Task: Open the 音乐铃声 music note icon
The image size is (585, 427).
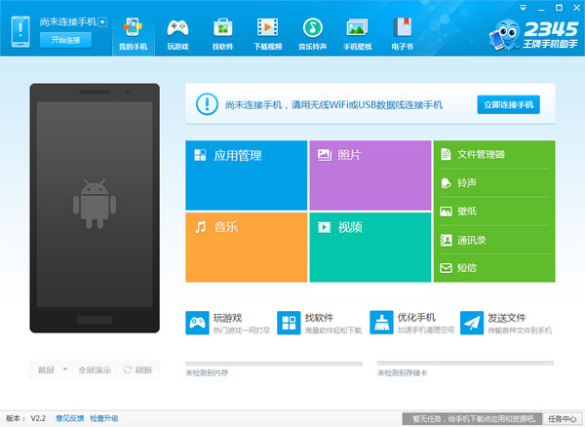Action: click(312, 27)
